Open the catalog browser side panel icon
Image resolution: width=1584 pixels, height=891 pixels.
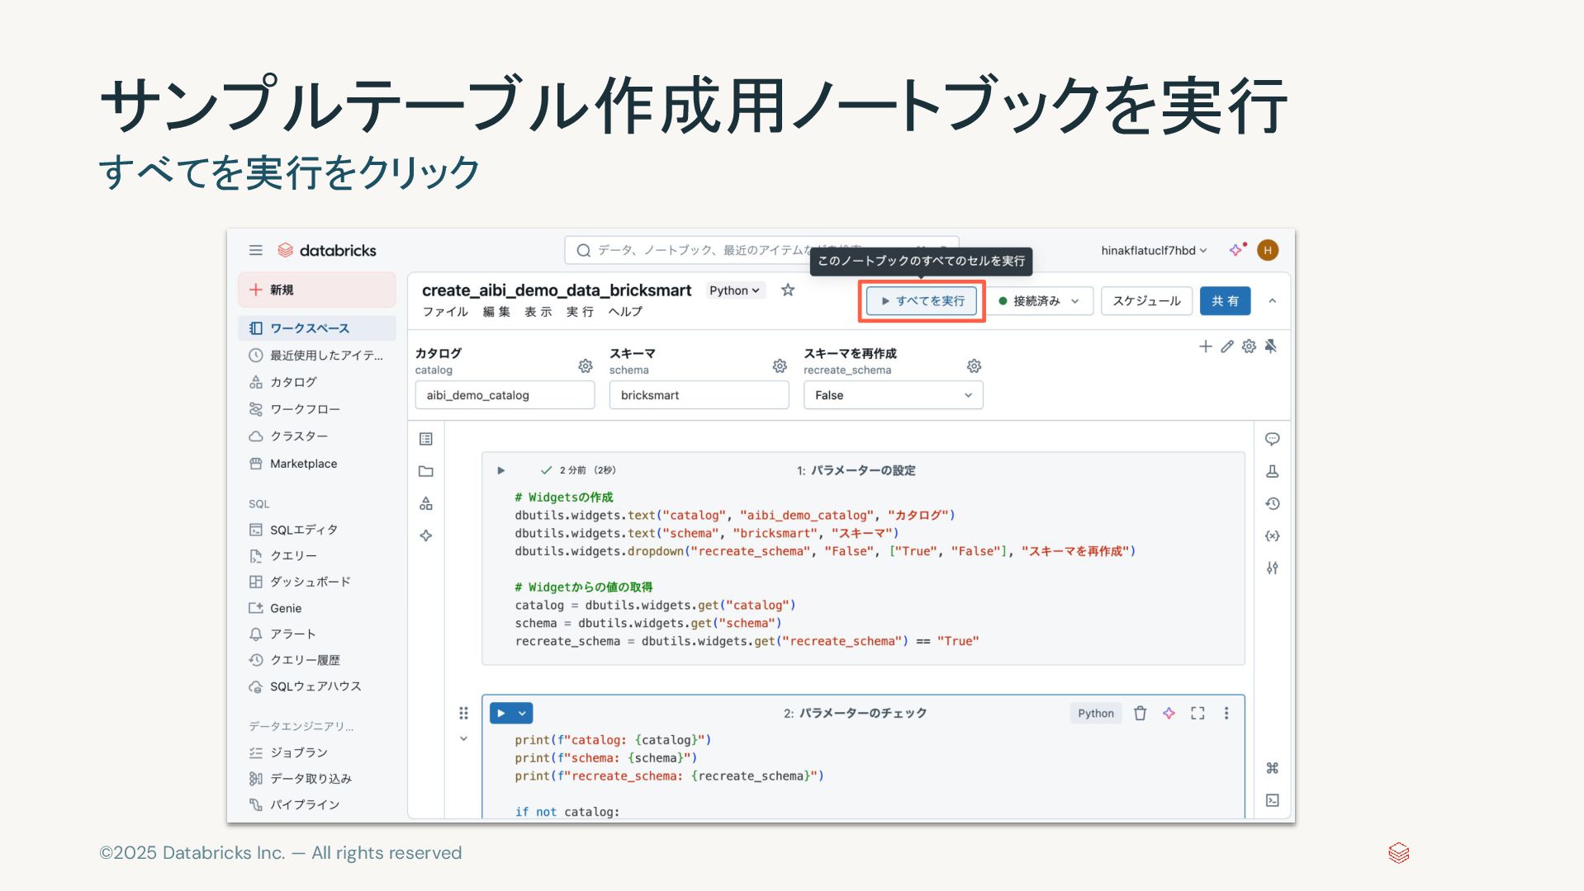point(426,503)
